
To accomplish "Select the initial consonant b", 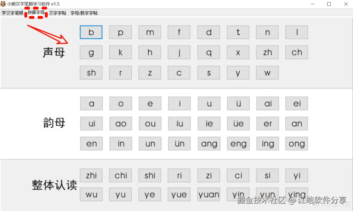I will [91, 32].
